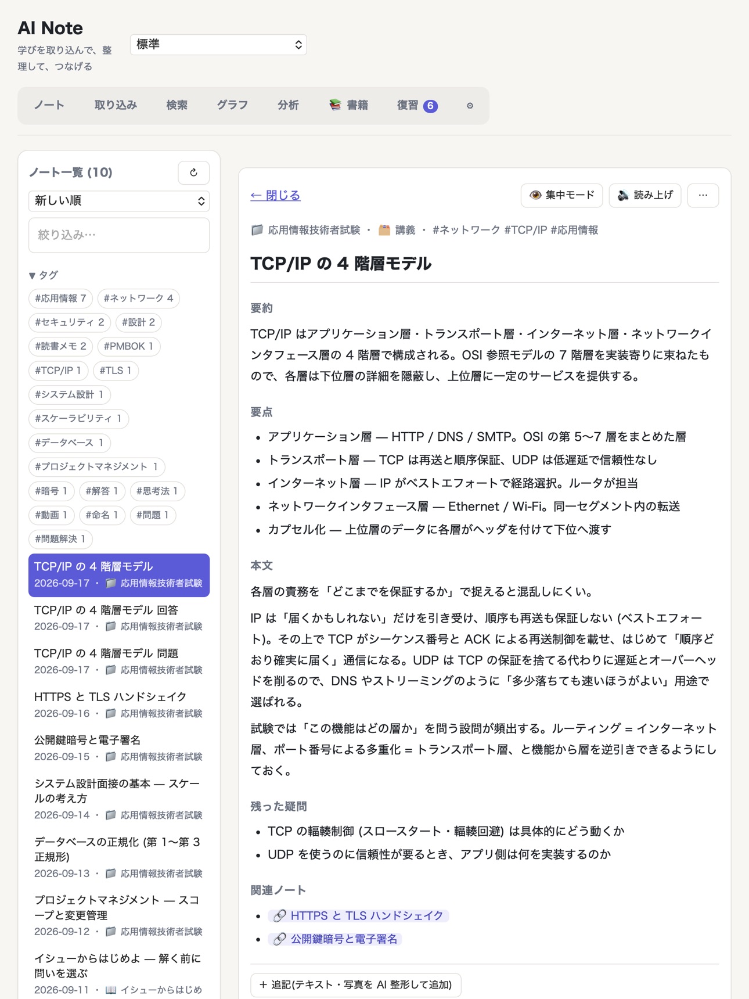
Task: Open note TCP/IP の 4 階層モデル 回答
Action: pos(119,618)
